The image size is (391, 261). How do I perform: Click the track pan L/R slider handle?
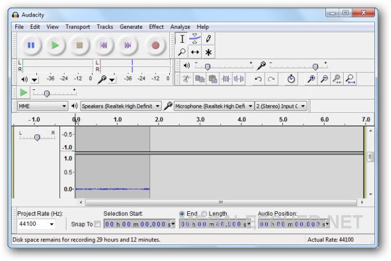tap(37, 137)
